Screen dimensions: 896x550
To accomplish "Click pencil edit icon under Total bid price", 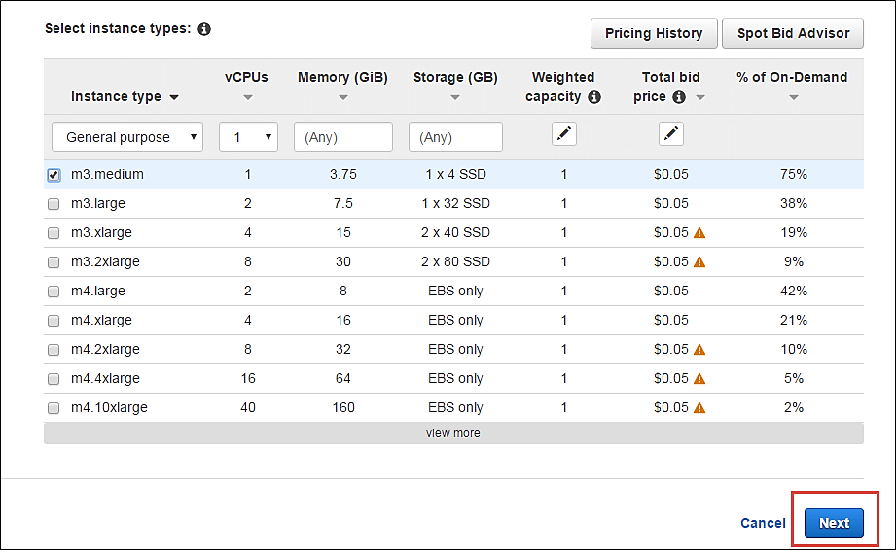I will [671, 135].
